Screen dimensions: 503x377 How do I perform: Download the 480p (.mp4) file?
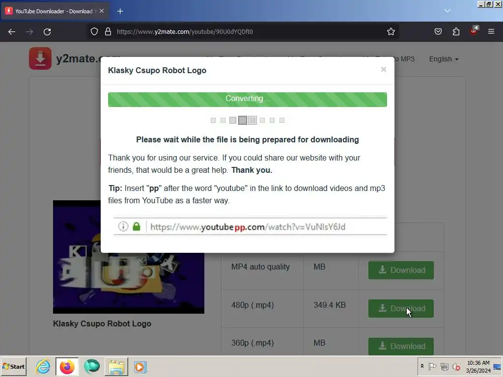[x=401, y=308]
